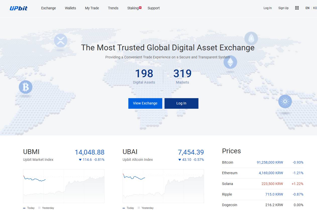Click the Yesterday legend under UBAI chart
The height and width of the screenshot is (223, 317).
point(146,208)
